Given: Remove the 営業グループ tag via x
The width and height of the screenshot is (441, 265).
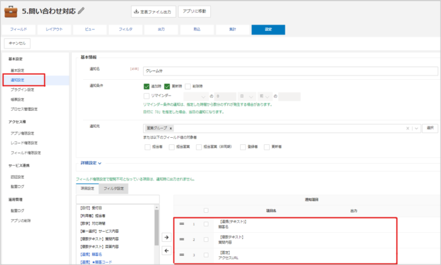Looking at the screenshot, I should pos(171,128).
